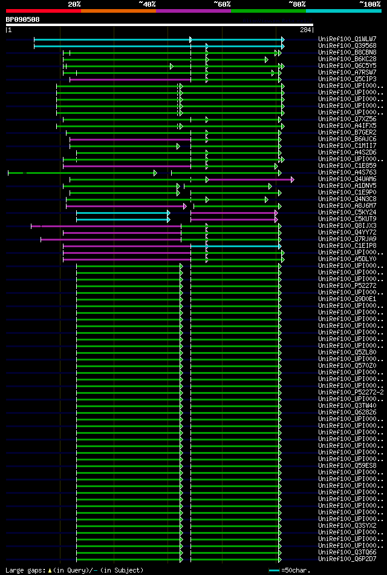Open the UniRef100_C1EIP8 hit
387x575 pixels.
tap(347, 246)
